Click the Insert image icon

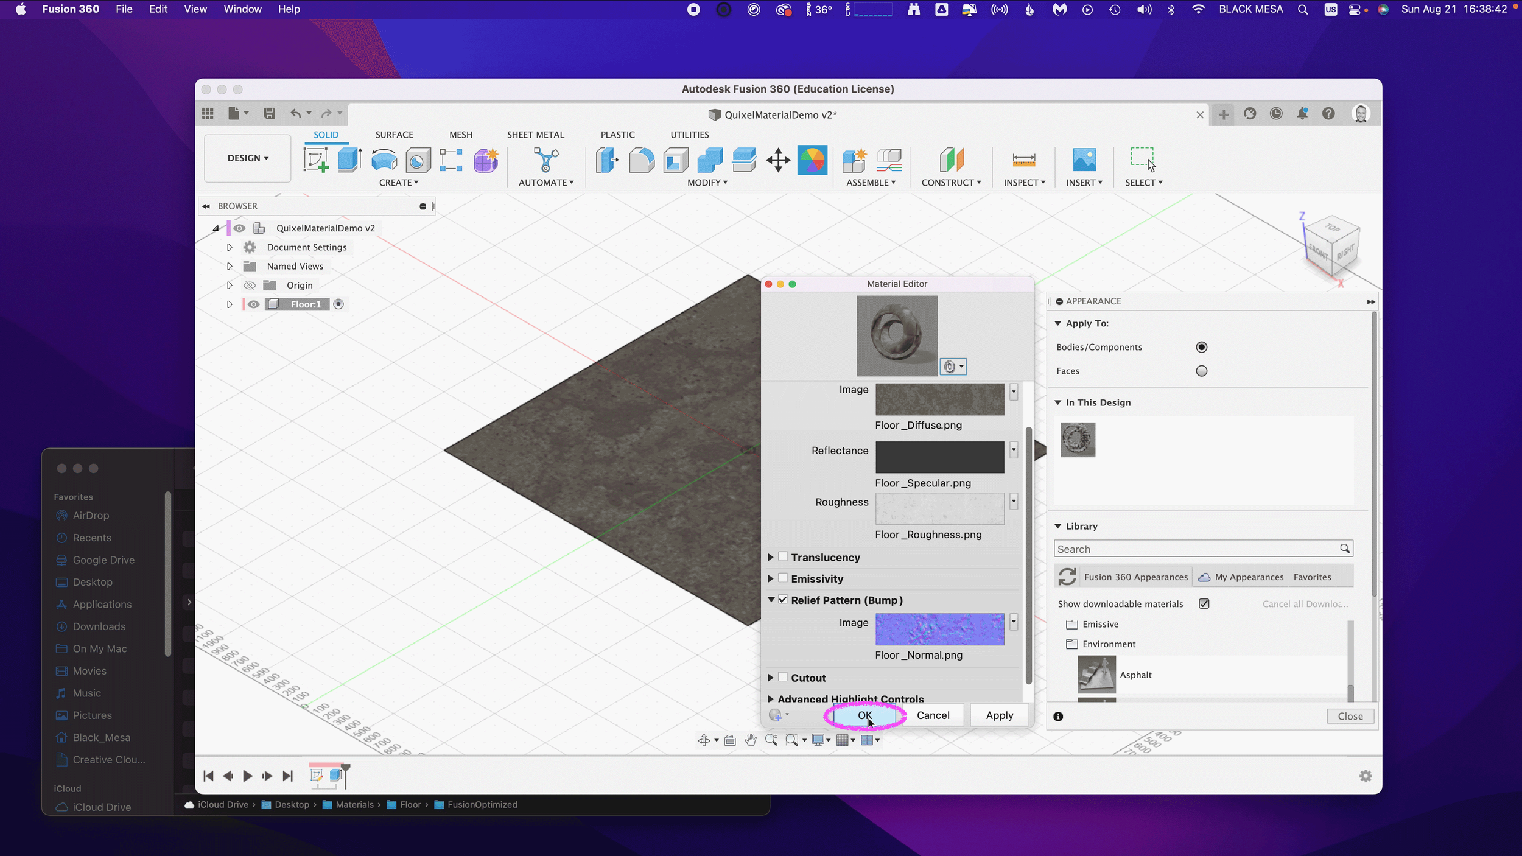click(x=1084, y=161)
